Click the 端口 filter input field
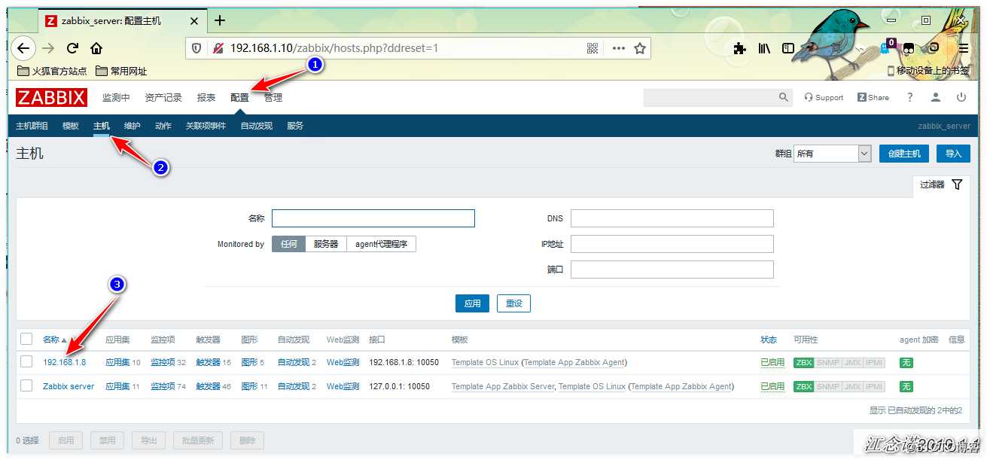The image size is (987, 460). click(672, 270)
